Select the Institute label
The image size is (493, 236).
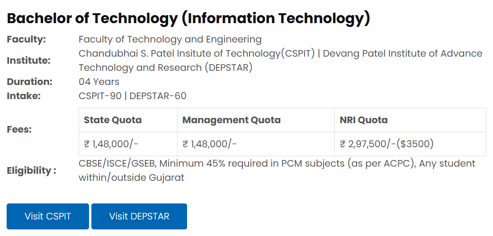[28, 60]
